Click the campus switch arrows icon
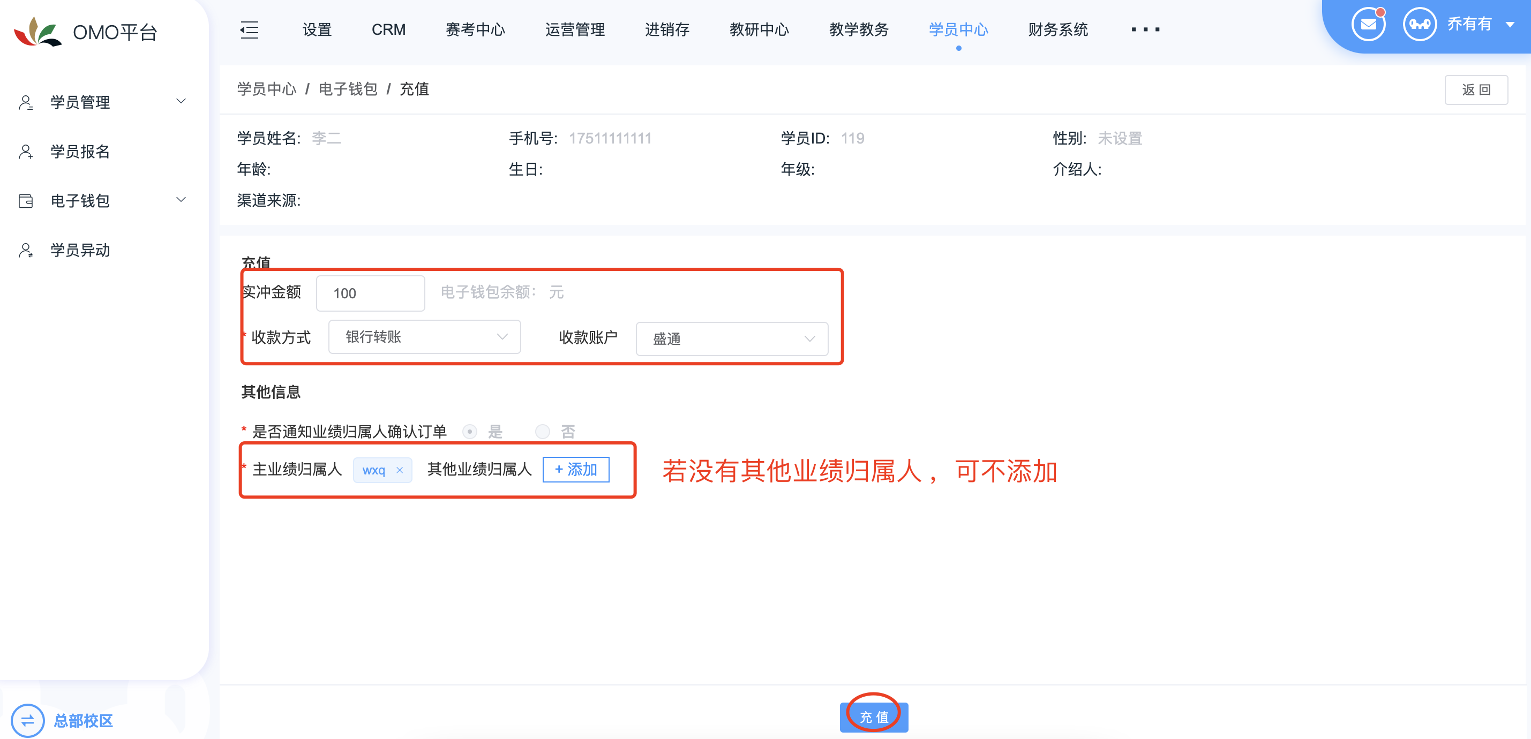Viewport: 1531px width, 739px height. point(27,721)
